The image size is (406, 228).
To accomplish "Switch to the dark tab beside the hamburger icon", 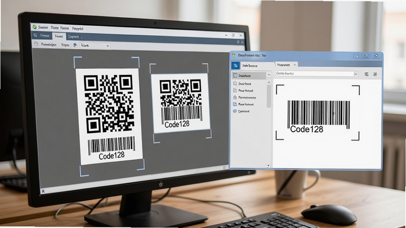I will [45, 35].
